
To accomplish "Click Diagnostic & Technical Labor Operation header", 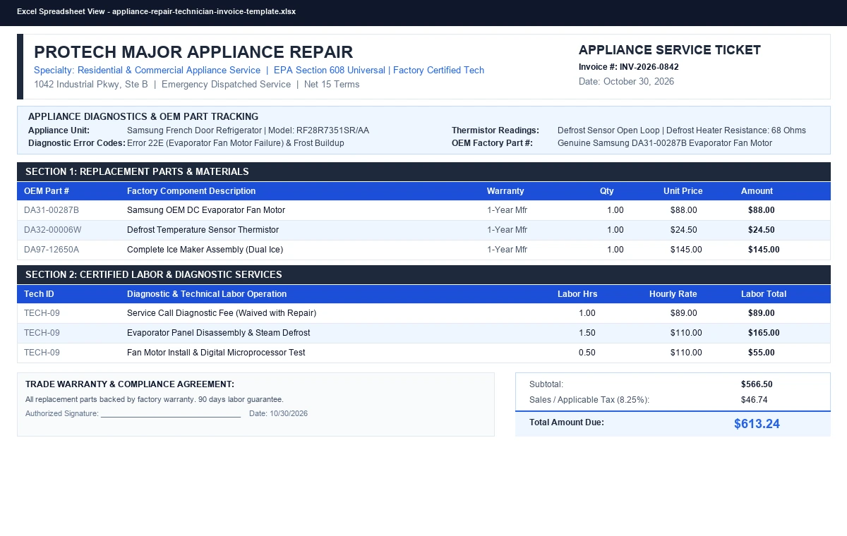I will click(207, 294).
